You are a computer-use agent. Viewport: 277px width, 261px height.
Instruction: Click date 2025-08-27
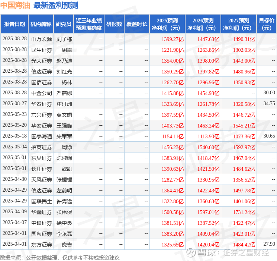[15, 104]
